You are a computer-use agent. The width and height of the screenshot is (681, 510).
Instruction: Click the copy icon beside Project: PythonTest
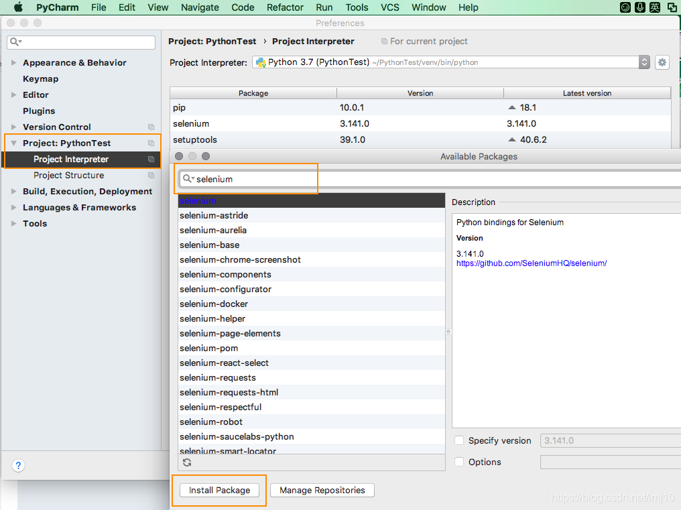pyautogui.click(x=151, y=143)
